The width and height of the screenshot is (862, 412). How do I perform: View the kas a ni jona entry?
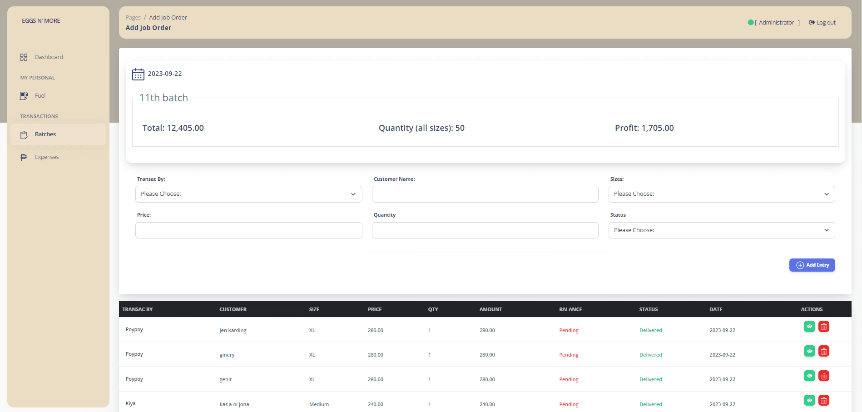809,400
